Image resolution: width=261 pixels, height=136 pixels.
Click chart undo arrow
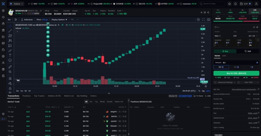point(72,20)
